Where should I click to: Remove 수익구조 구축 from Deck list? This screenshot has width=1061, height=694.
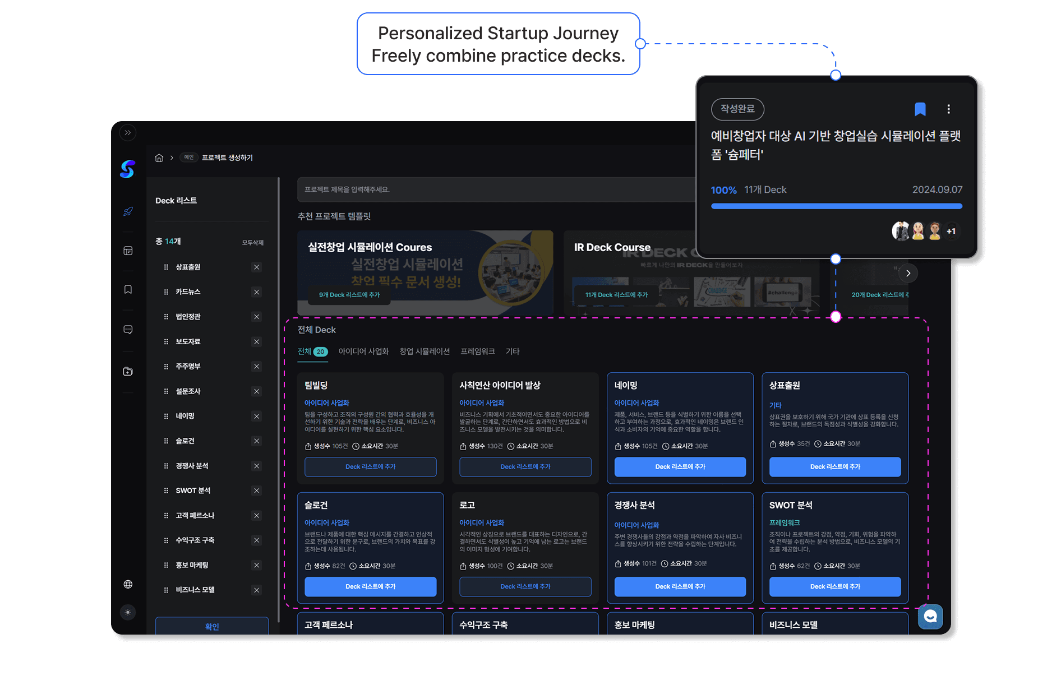pos(256,540)
